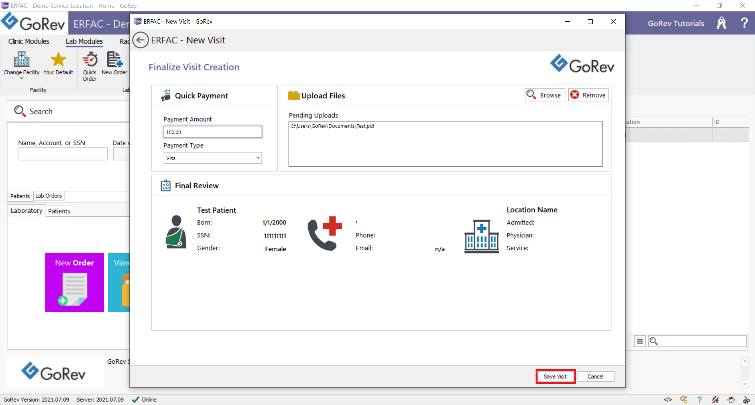
Task: Open GoRev Tutorials link
Action: tap(676, 23)
